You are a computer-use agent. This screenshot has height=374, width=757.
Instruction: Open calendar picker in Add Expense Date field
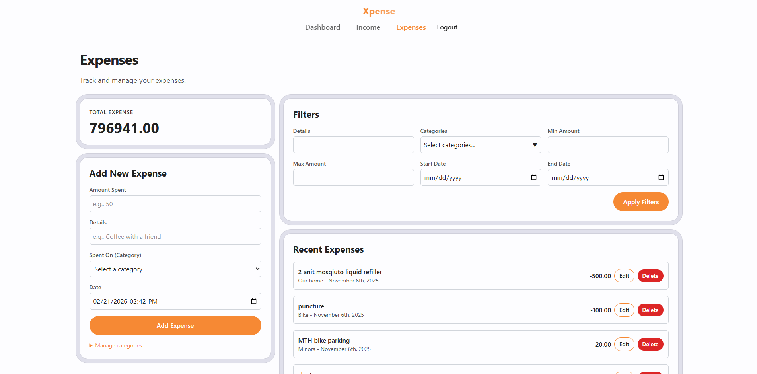[253, 301]
